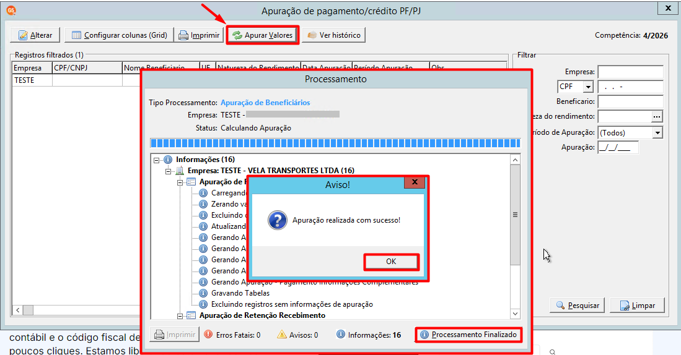Click Apuração de Retenção Recebimento list icon
The width and height of the screenshot is (681, 355).
tap(191, 315)
